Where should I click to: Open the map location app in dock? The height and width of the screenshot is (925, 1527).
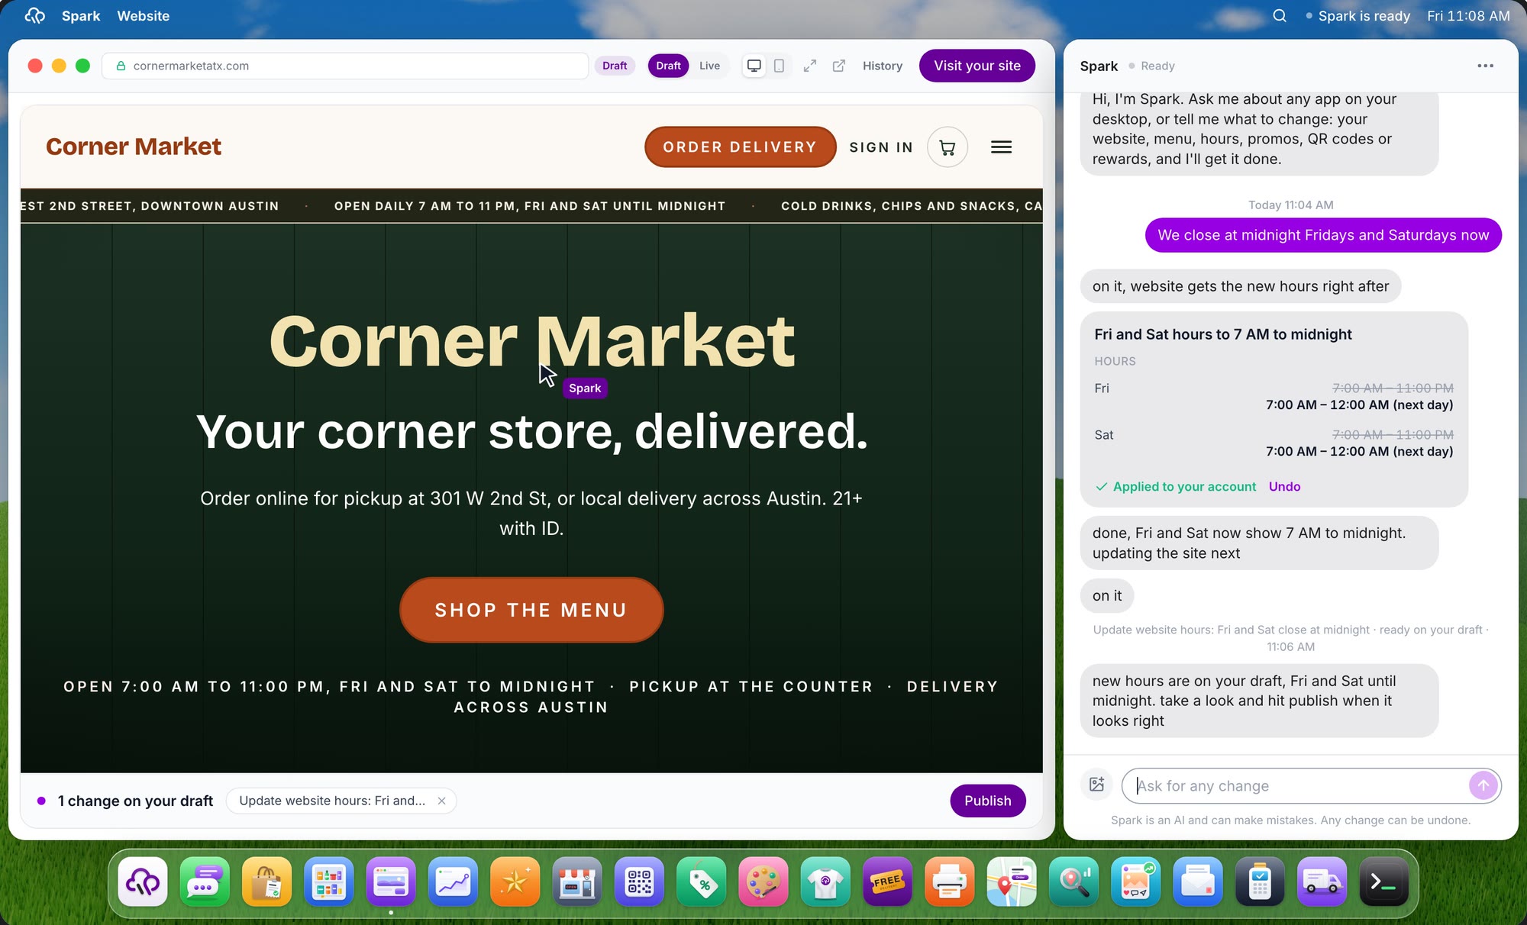pyautogui.click(x=1012, y=882)
